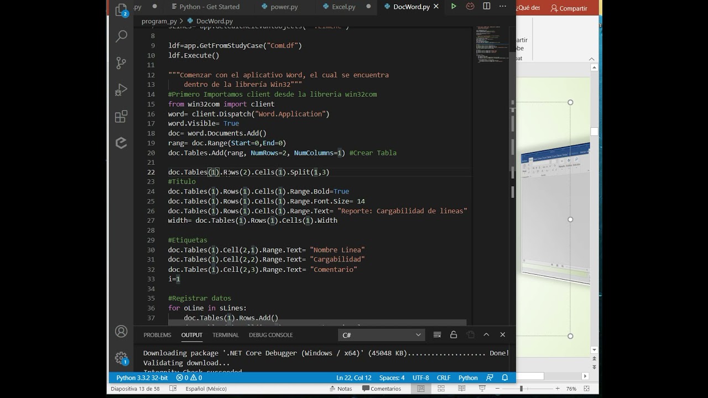
Task: Close the DocWord.py tab
Action: click(x=436, y=7)
